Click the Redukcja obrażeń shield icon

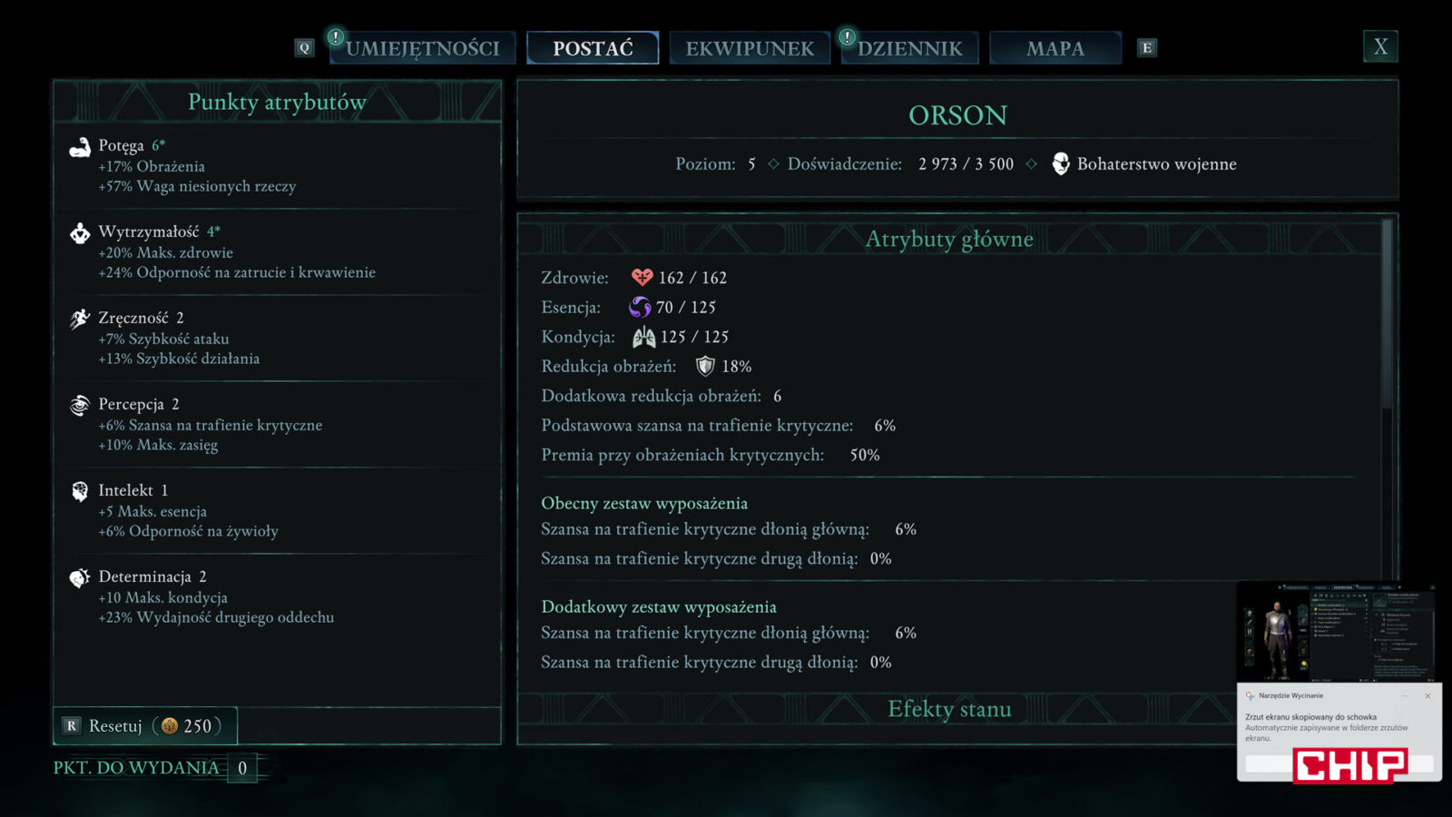(x=705, y=366)
